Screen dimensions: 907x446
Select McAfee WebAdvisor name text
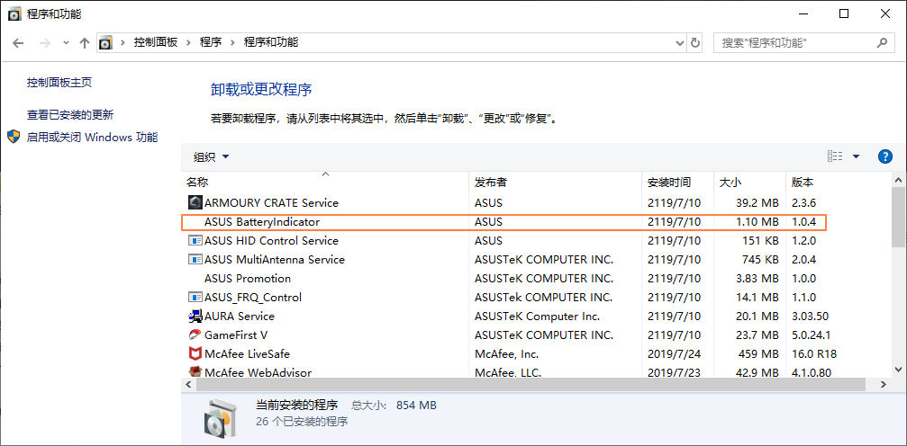(258, 372)
